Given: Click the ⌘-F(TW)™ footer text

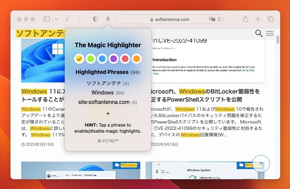Looking at the screenshot, I should pos(108,141).
